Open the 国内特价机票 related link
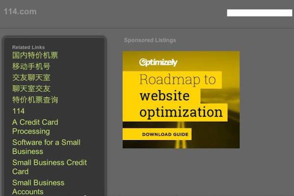Viewport: 294px width, 196px height. coord(35,55)
